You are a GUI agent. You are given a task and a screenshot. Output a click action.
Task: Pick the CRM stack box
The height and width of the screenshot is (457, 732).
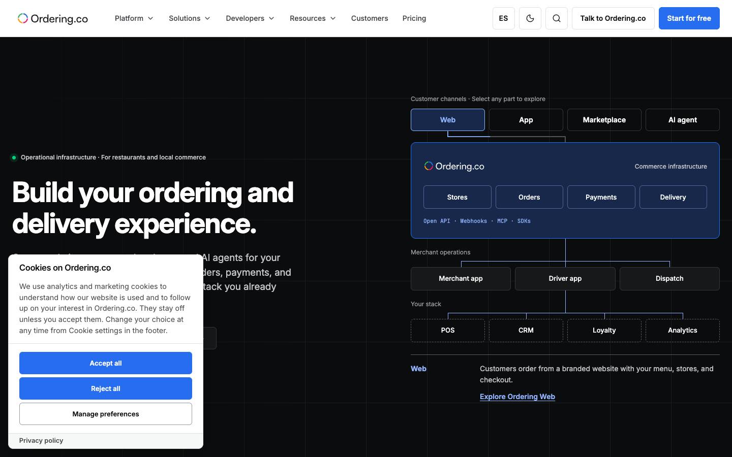(526, 331)
